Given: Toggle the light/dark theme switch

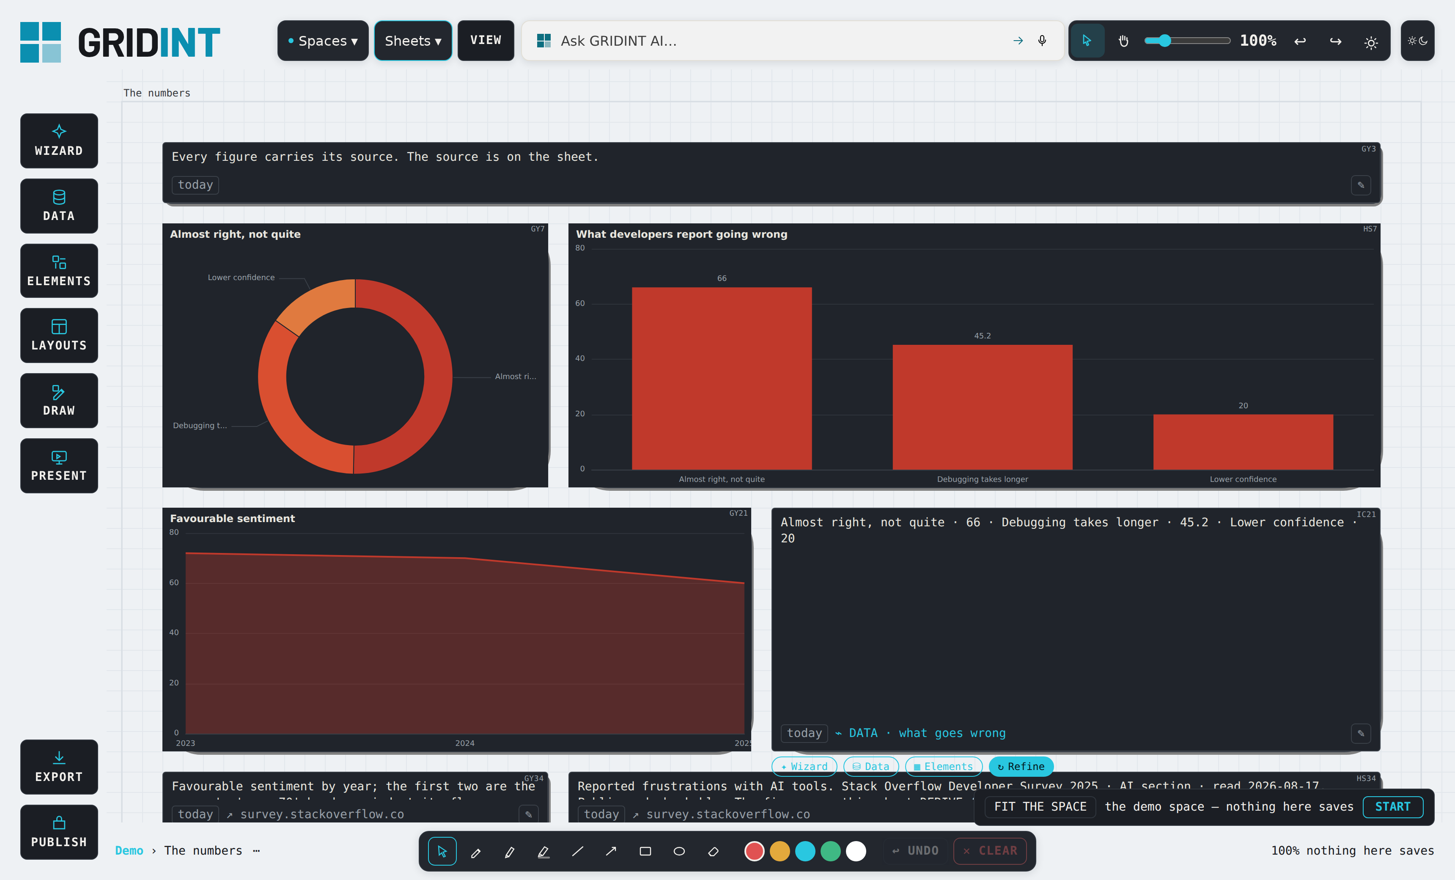Looking at the screenshot, I should coord(1417,41).
